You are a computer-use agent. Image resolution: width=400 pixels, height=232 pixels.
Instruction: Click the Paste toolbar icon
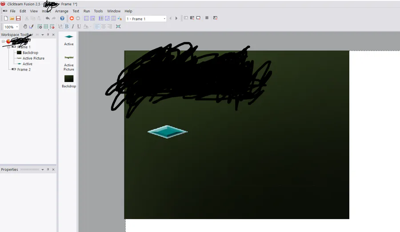[39, 18]
